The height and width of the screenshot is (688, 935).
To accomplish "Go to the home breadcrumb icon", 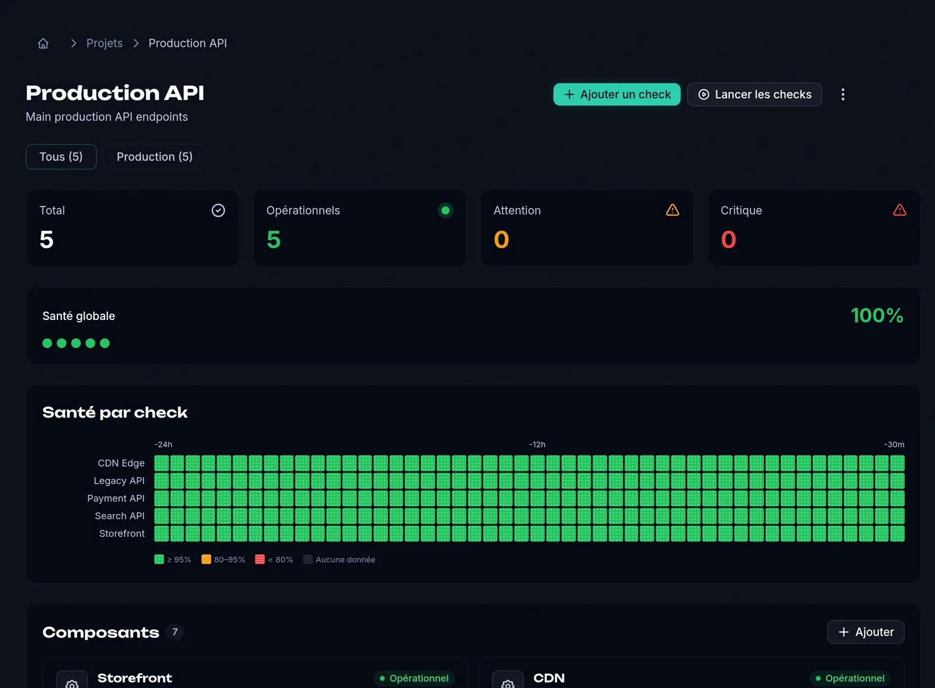I will click(x=43, y=43).
